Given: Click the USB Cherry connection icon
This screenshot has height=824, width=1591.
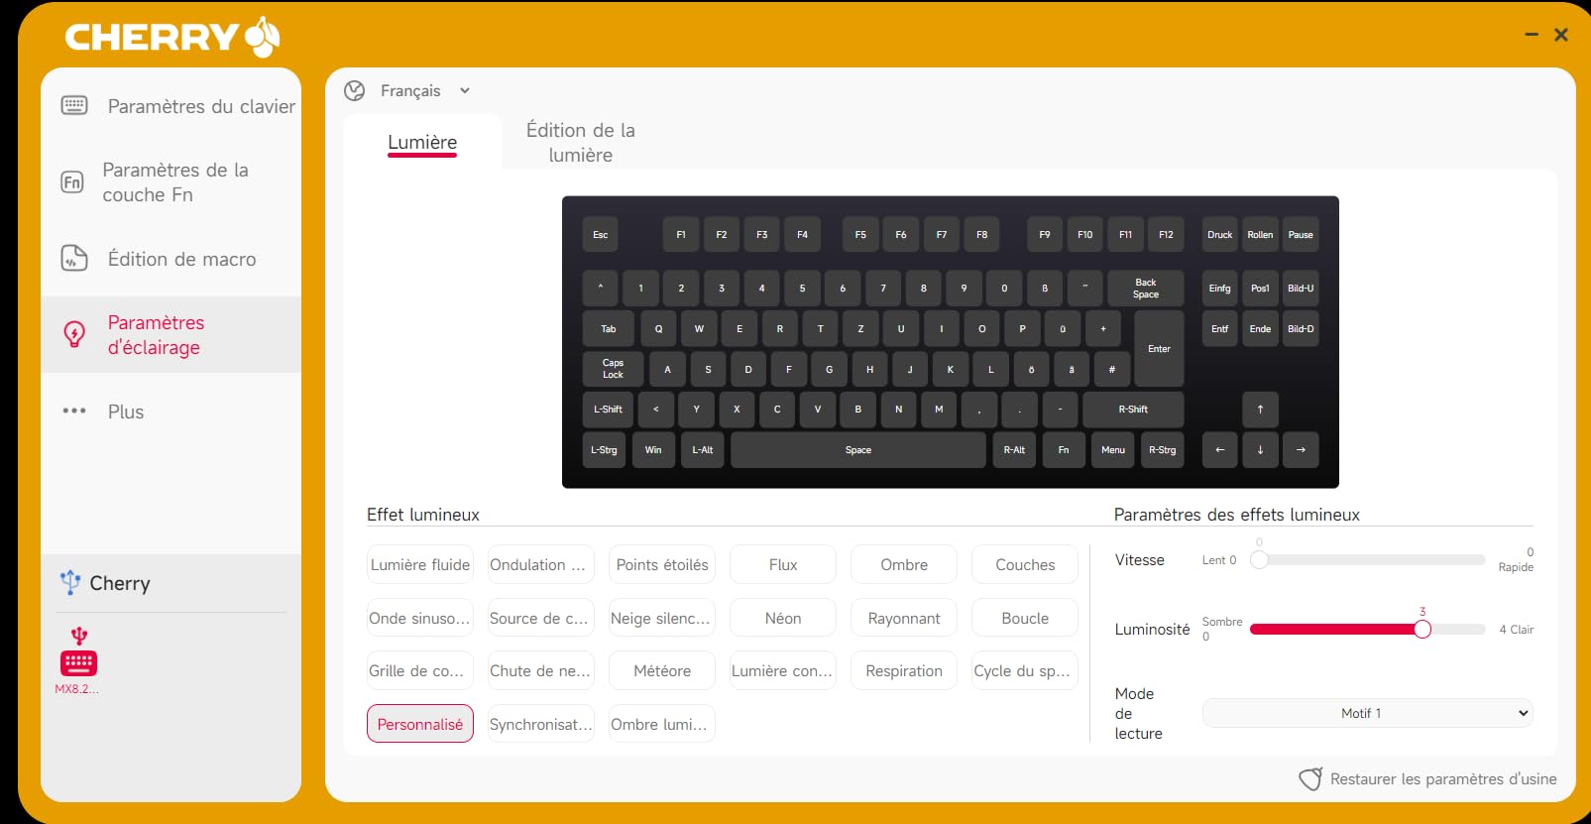Looking at the screenshot, I should click(x=69, y=582).
